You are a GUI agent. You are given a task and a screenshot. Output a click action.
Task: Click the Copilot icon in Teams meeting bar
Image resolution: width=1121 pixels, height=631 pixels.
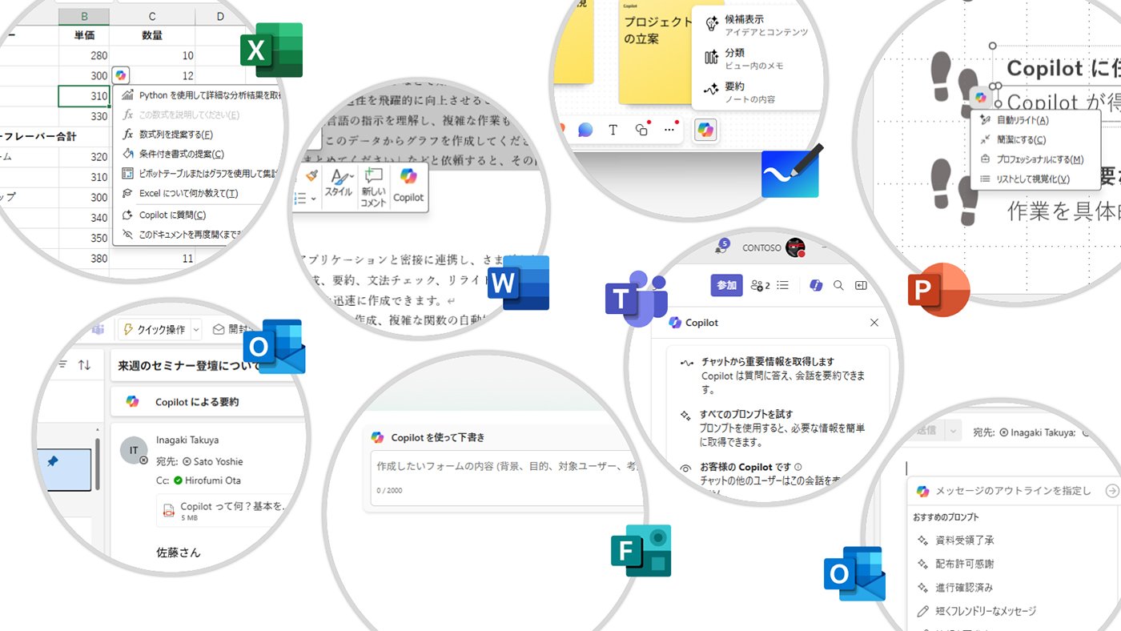tap(816, 285)
